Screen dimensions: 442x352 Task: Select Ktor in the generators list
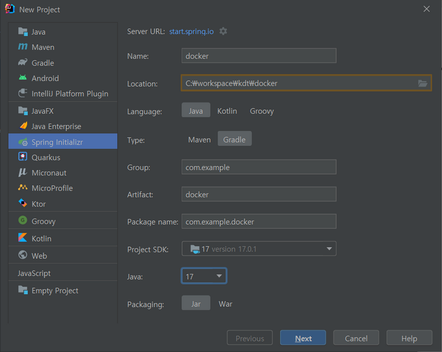point(63,204)
